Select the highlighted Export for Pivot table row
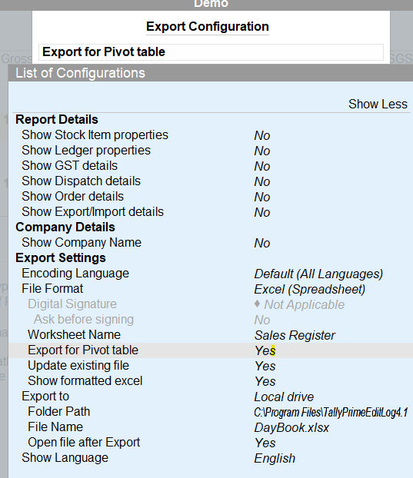413x478 pixels. pyautogui.click(x=211, y=350)
